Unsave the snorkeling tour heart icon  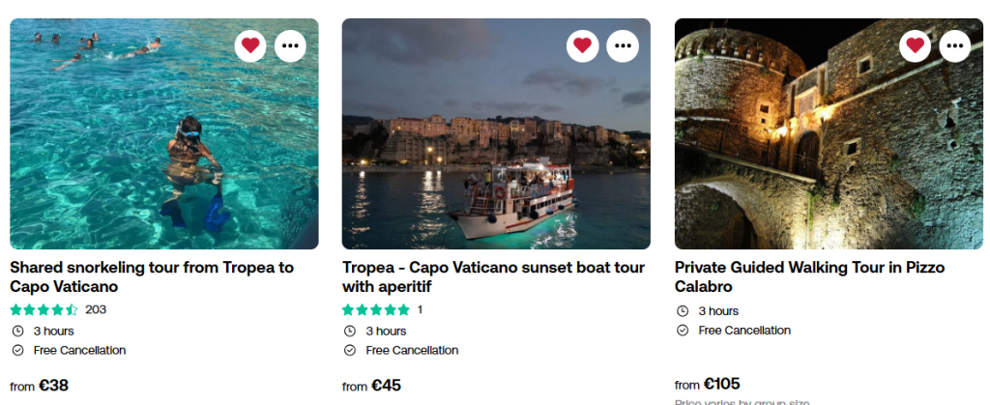click(x=250, y=45)
